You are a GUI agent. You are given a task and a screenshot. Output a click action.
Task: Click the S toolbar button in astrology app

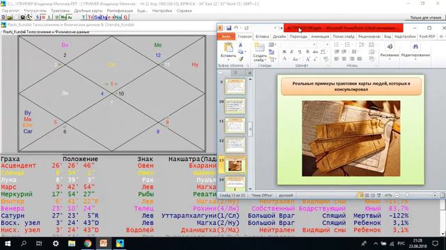click(37, 17)
